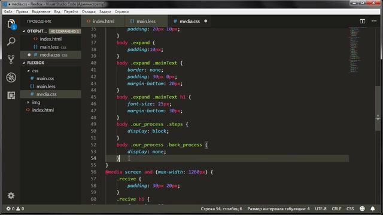Screen dimensions: 383x215
Task: Select media.css in css folder
Action: (50, 94)
